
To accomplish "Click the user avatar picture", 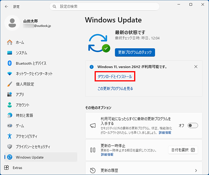I will point(12,23).
